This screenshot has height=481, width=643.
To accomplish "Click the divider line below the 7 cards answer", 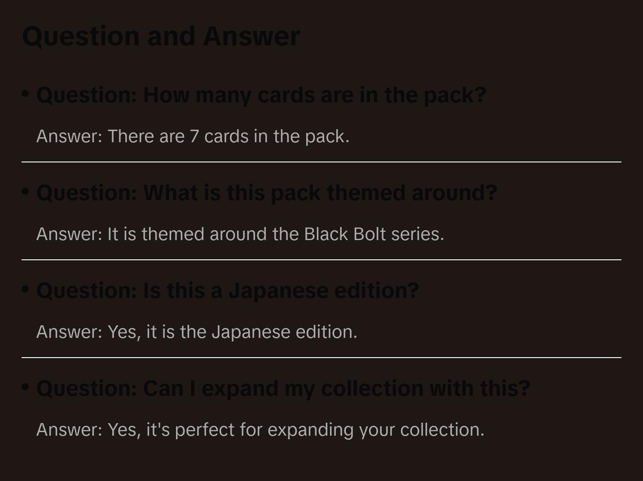I will pos(321,162).
